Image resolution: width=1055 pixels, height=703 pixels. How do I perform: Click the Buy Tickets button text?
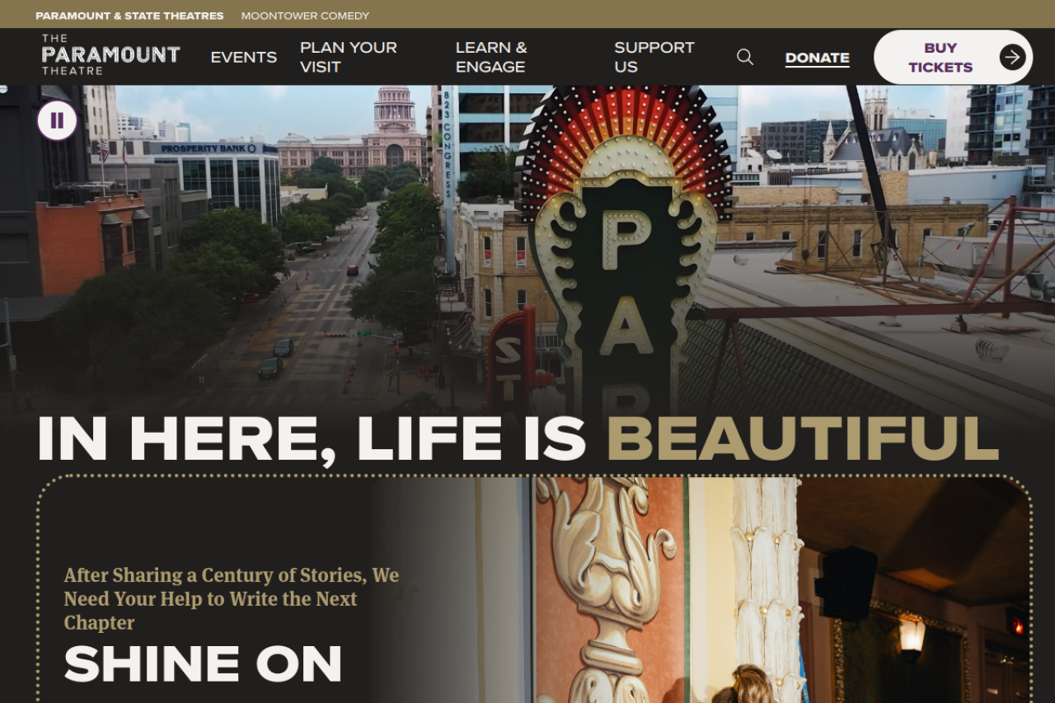click(x=940, y=58)
